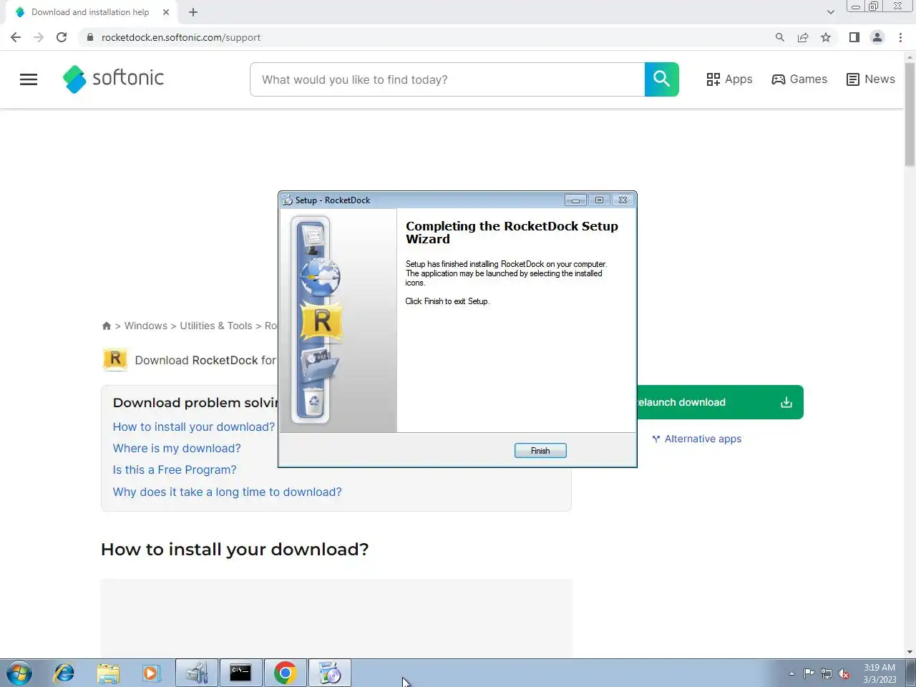The image size is (916, 687).
Task: Click the search field on Softonic
Action: pos(447,79)
